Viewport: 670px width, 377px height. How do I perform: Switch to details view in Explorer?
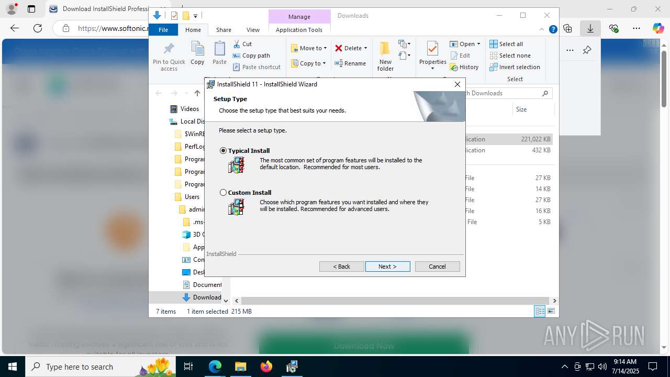[540, 312]
